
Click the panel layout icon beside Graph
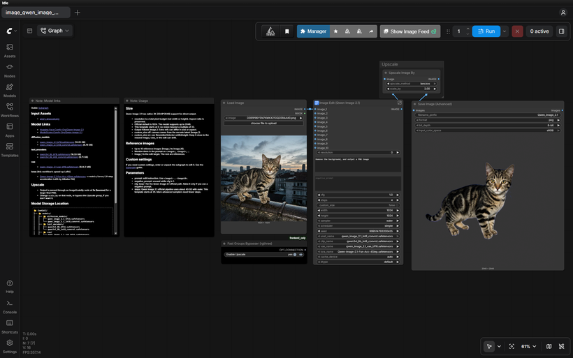[29, 31]
